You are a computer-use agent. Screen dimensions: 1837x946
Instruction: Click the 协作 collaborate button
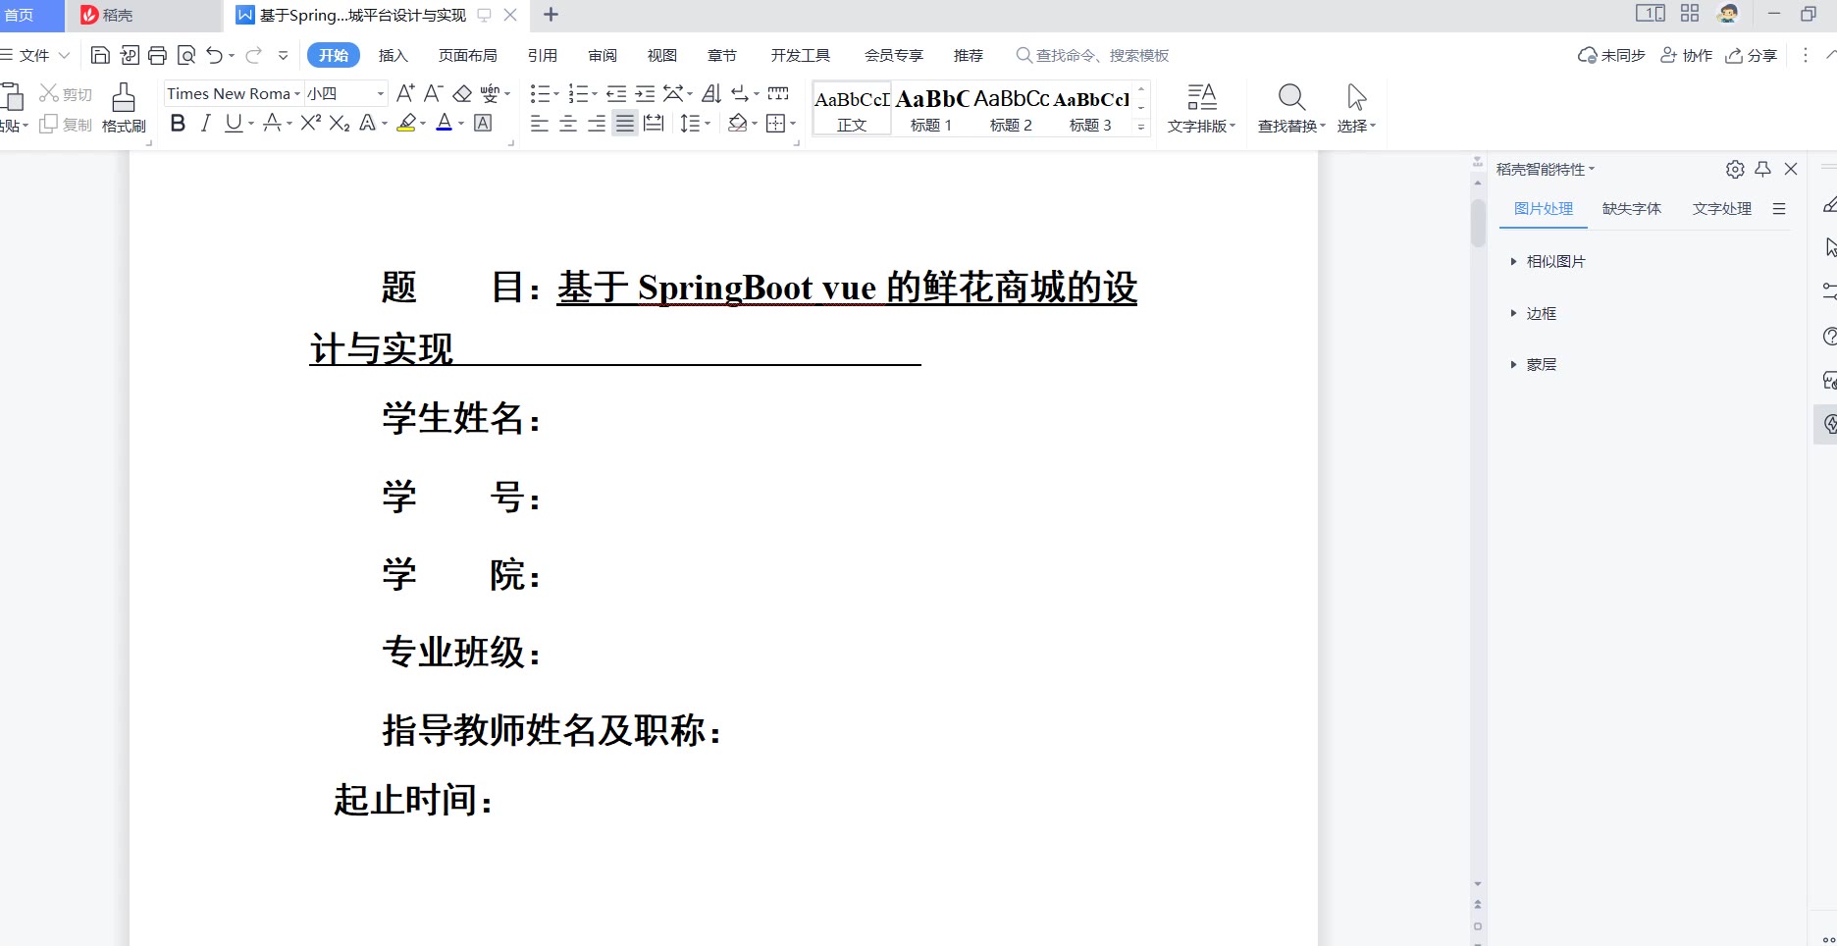tap(1686, 55)
